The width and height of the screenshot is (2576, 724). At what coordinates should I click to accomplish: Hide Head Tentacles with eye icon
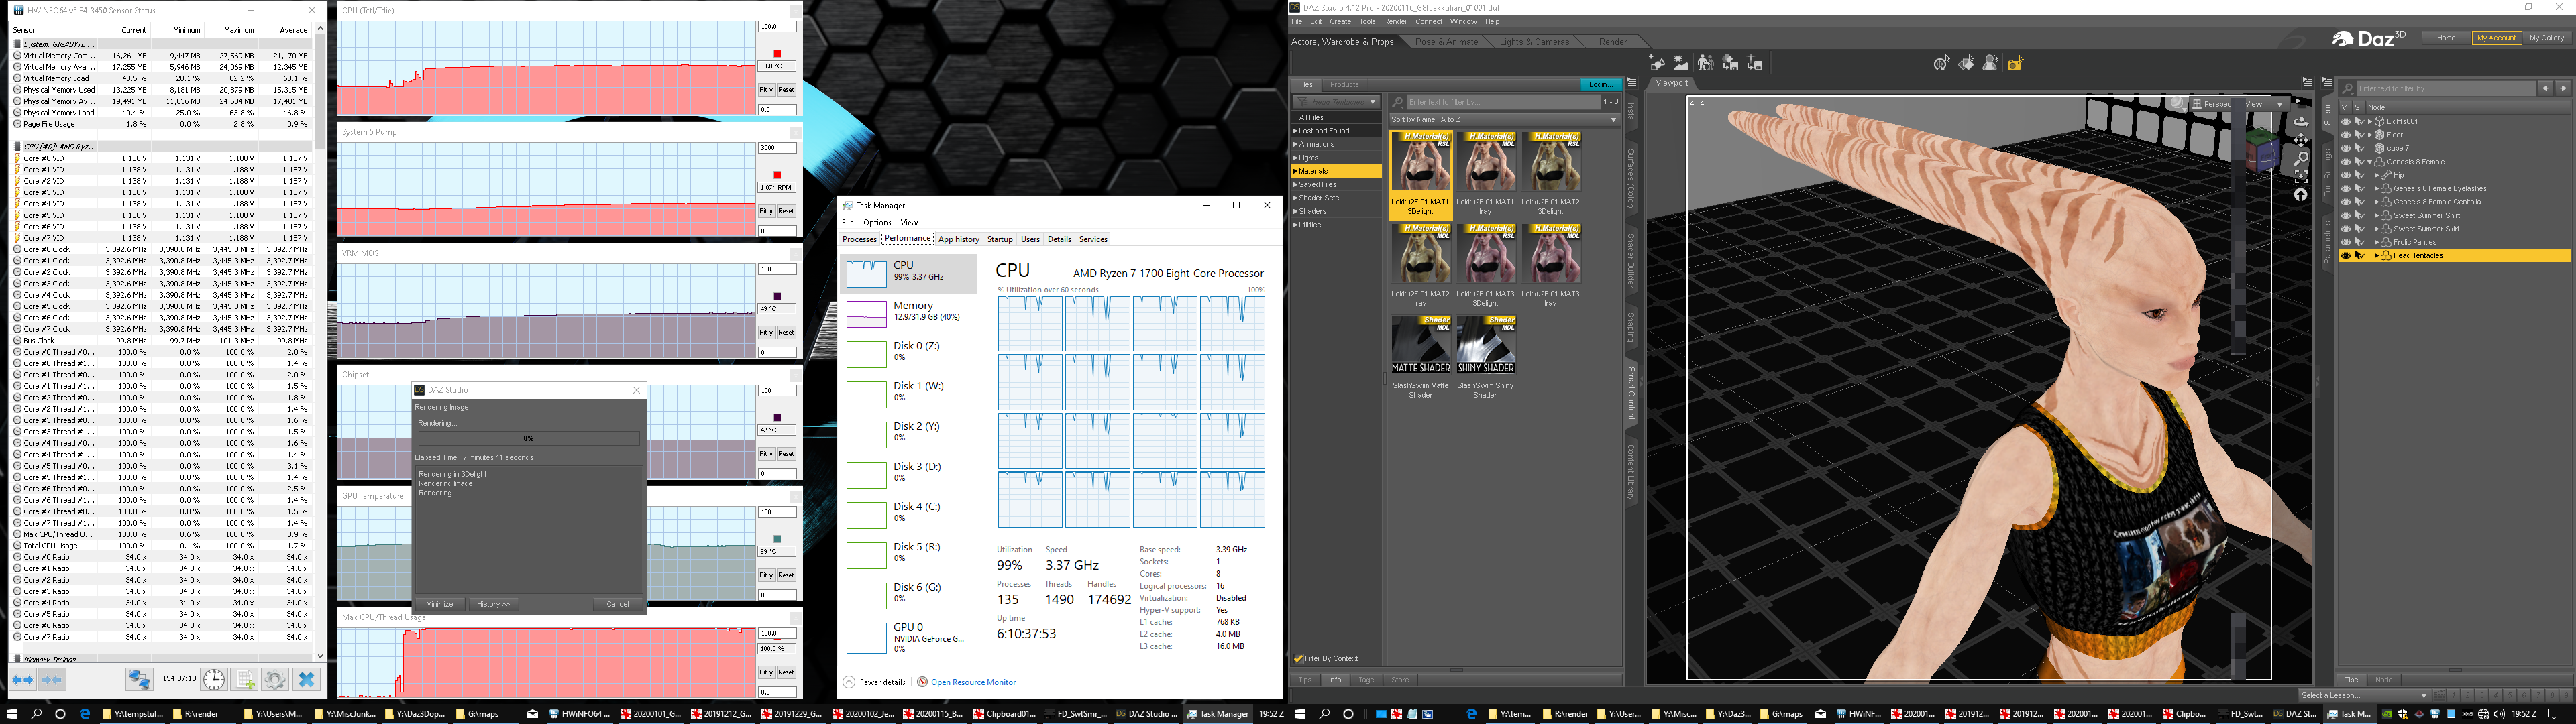tap(2345, 256)
